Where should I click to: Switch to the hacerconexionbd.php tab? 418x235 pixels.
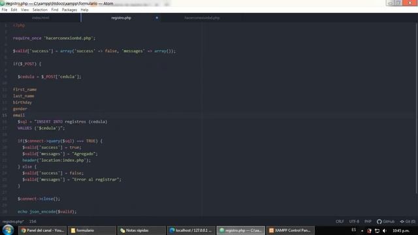(202, 18)
